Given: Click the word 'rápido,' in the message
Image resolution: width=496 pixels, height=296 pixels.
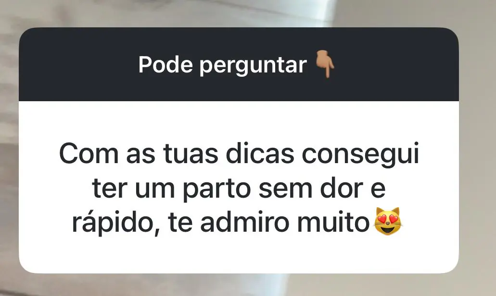Looking at the screenshot, I should pos(115,223).
